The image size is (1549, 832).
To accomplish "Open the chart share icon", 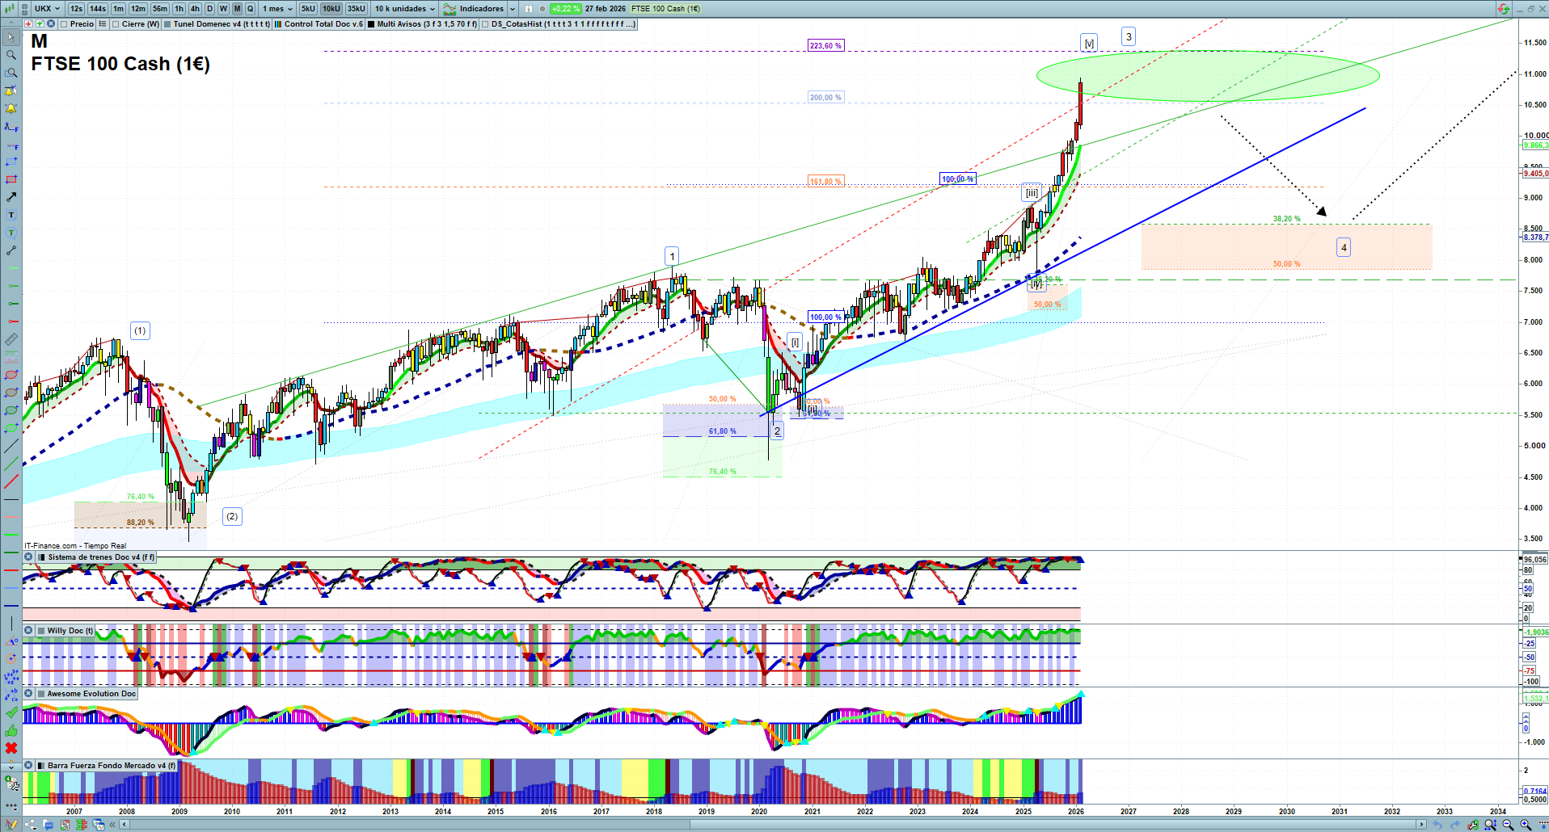I will (x=31, y=825).
